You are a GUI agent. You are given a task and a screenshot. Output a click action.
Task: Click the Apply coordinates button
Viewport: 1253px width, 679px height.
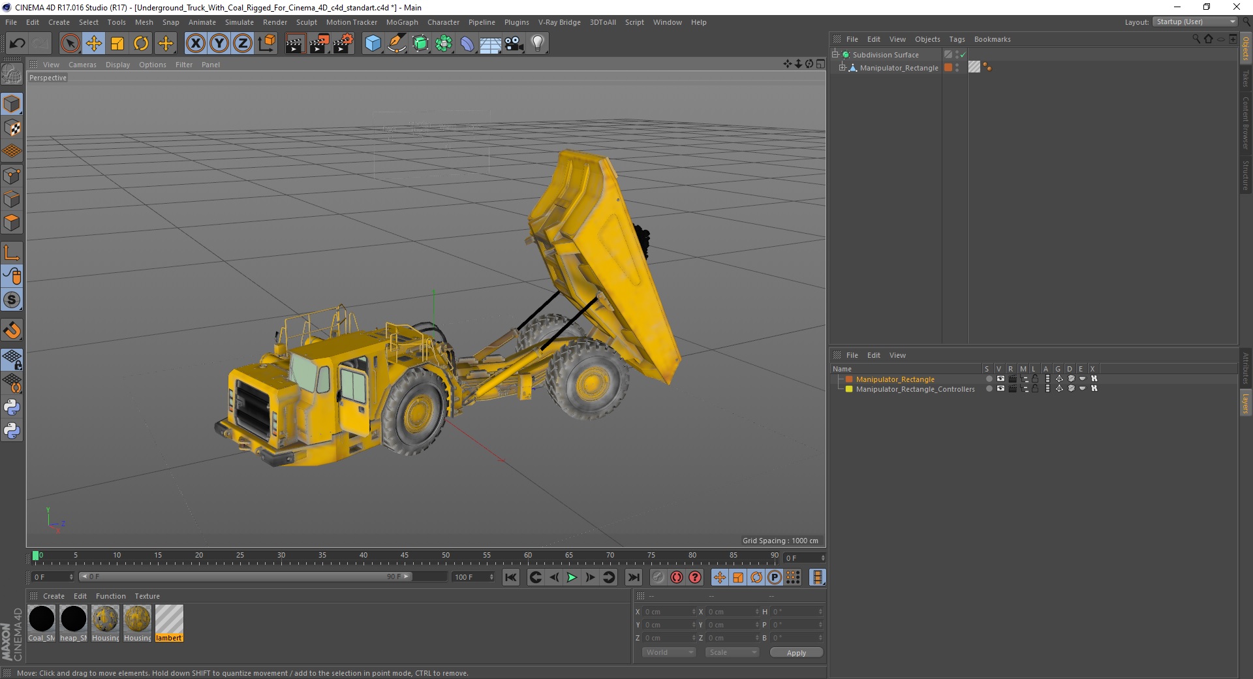pyautogui.click(x=796, y=653)
